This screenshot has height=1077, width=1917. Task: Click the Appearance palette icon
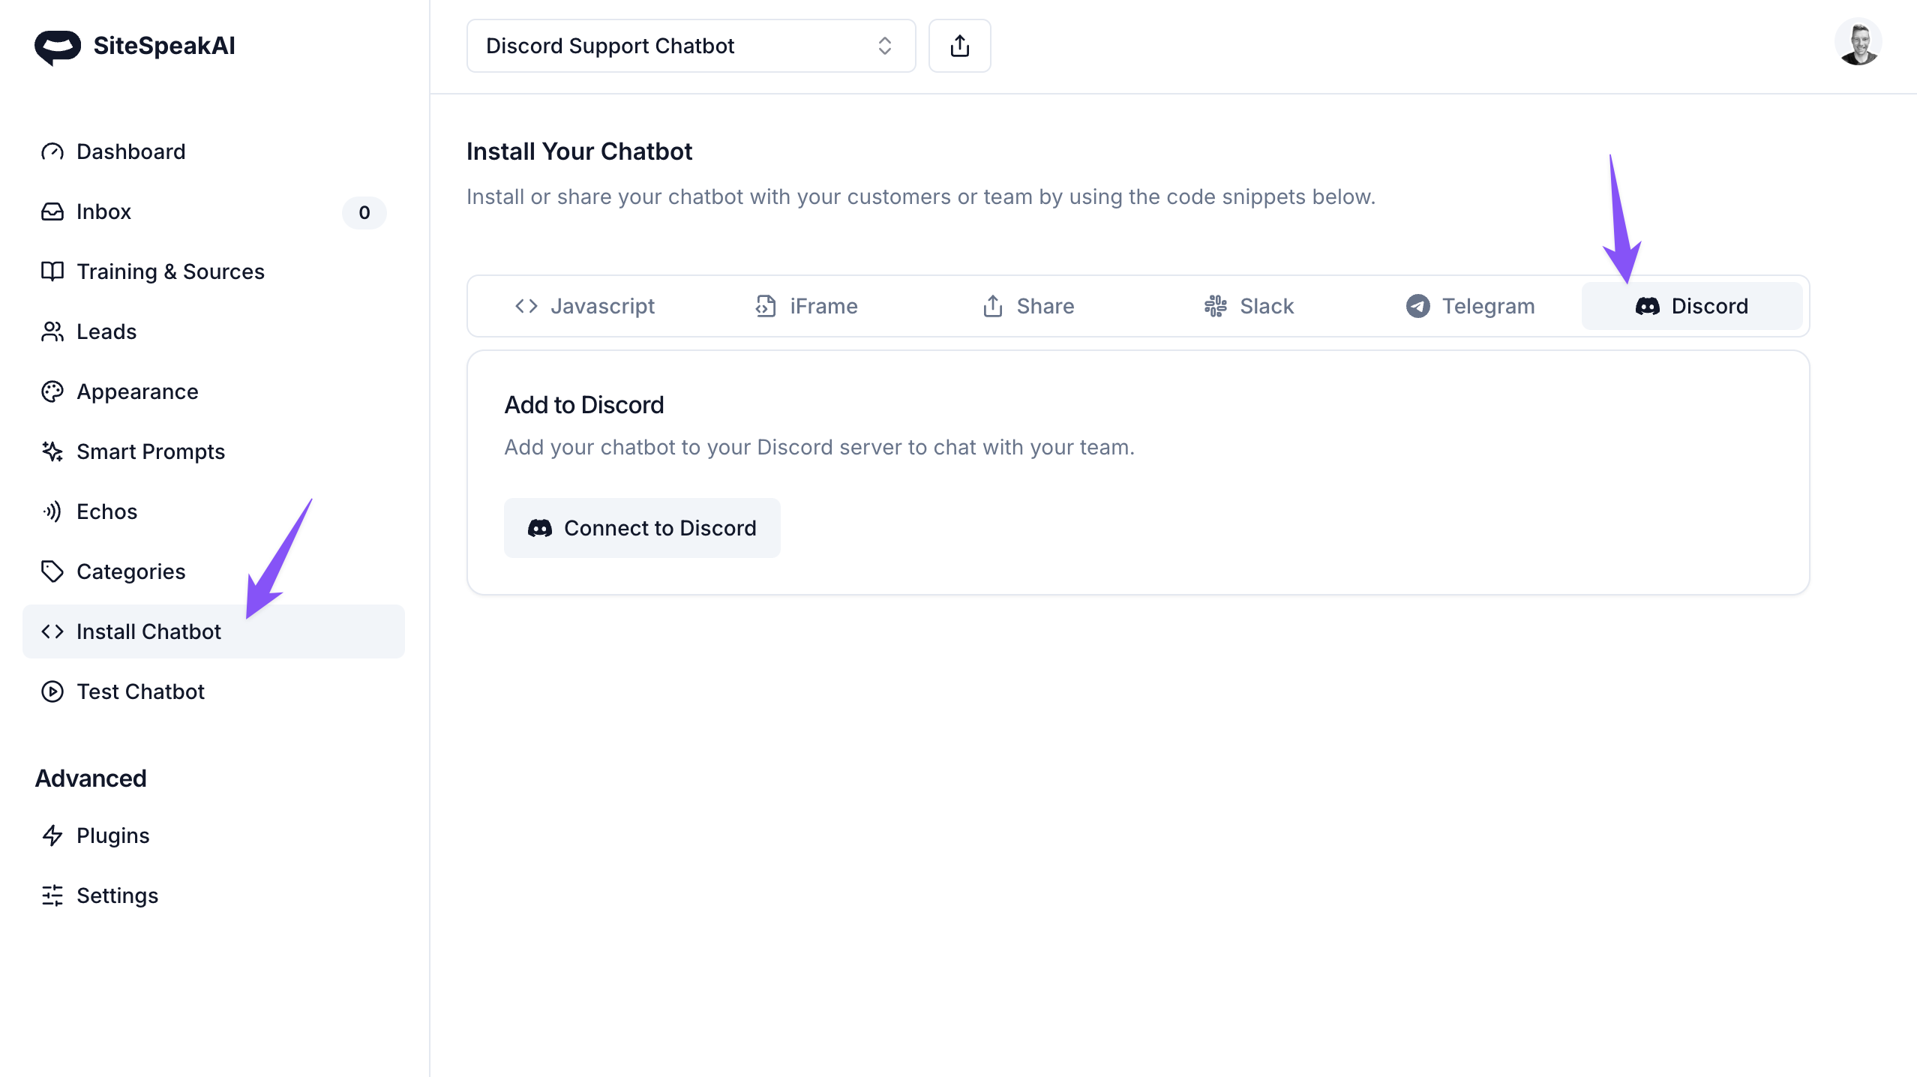click(x=52, y=391)
